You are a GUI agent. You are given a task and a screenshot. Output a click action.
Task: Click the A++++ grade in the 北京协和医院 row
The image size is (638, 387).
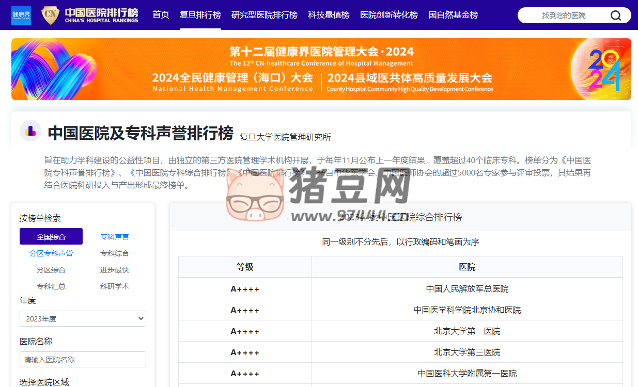[245, 310]
